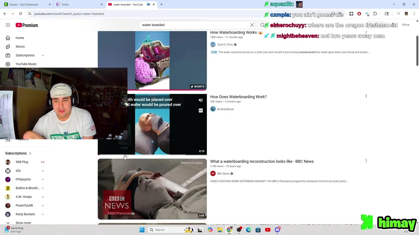Close the Twitch tab
The image size is (419, 235).
[x=101, y=5]
